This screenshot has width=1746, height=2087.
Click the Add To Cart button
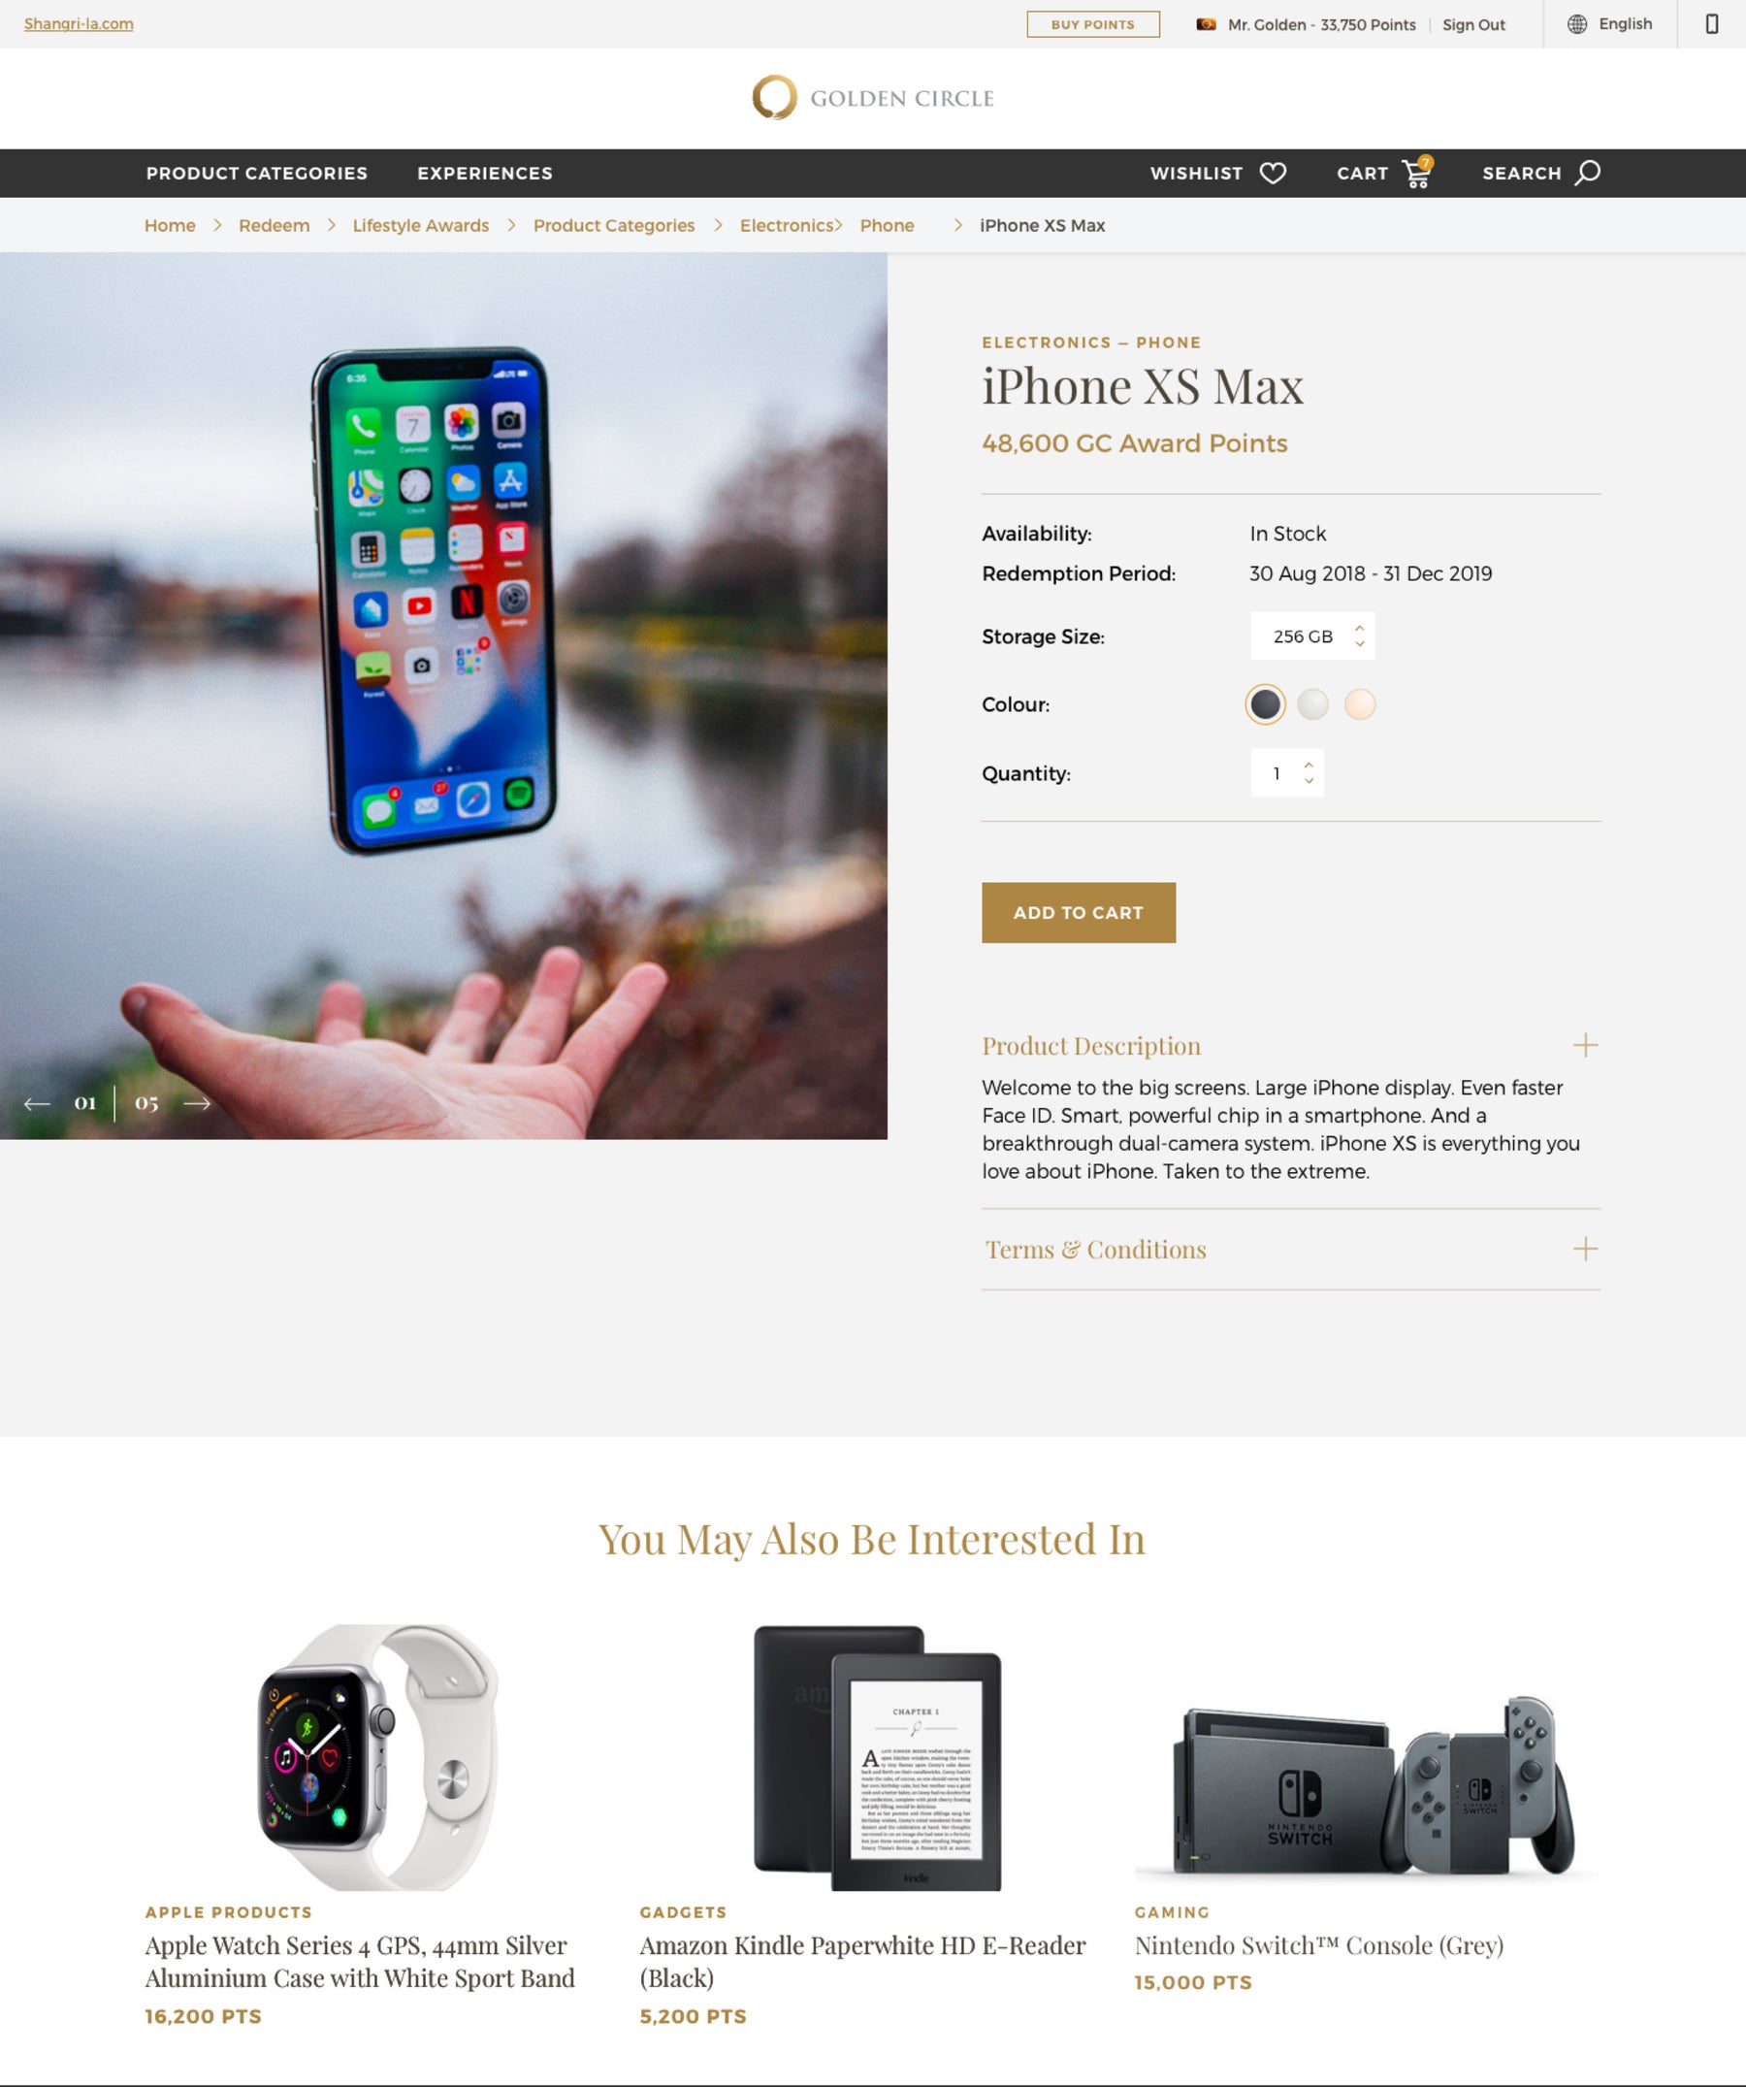(x=1079, y=912)
